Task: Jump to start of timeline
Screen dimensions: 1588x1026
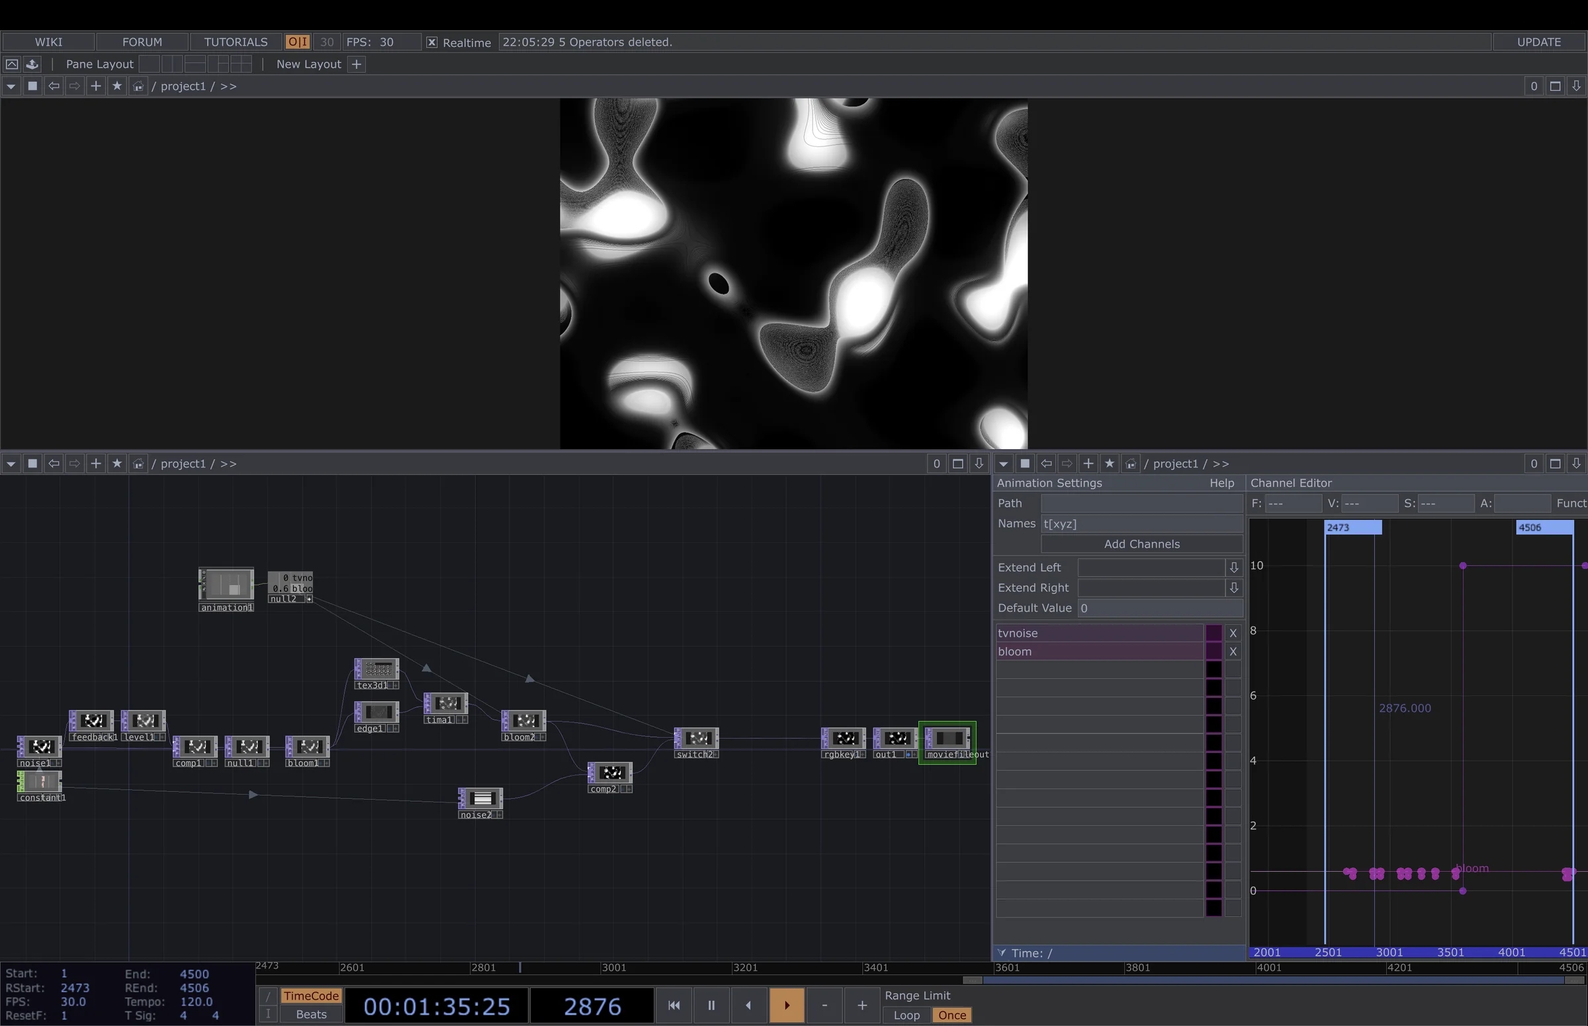Action: click(674, 1005)
